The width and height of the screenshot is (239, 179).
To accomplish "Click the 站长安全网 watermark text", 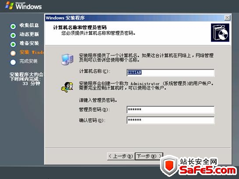I will (x=198, y=162).
